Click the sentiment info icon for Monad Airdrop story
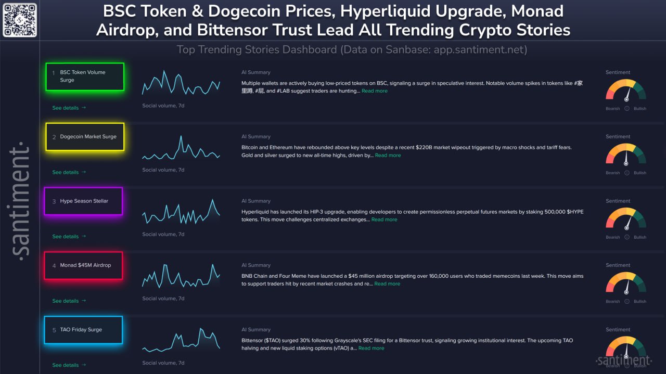Image resolution: width=666 pixels, height=374 pixels. [626, 301]
